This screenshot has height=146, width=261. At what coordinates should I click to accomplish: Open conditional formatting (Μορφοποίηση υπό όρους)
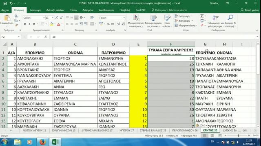136,21
